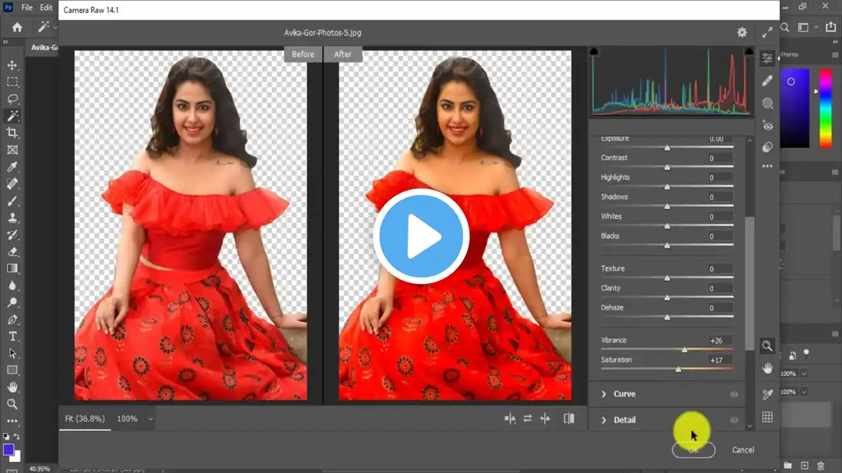The height and width of the screenshot is (473, 842).
Task: Set zoom to Fit (36.8%)
Action: [85, 418]
